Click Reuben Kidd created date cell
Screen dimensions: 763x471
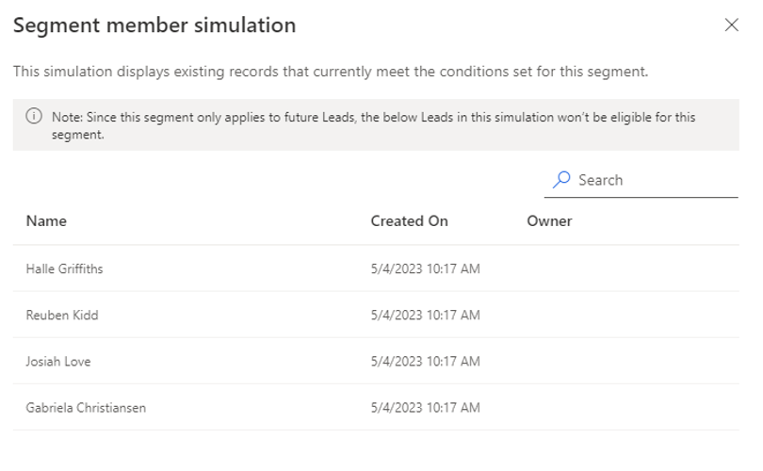tap(425, 315)
